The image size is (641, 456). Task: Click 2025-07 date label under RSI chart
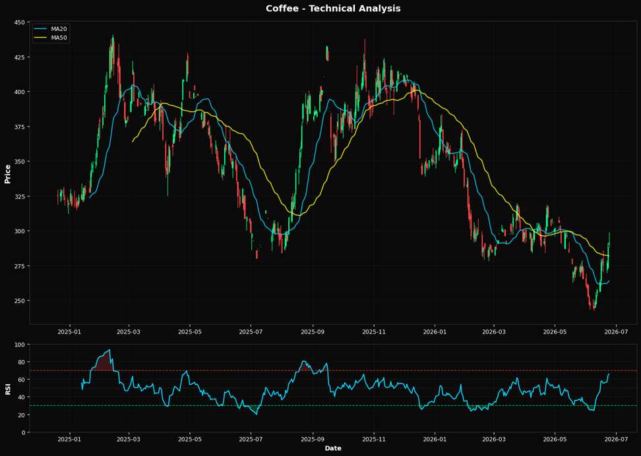pos(251,440)
